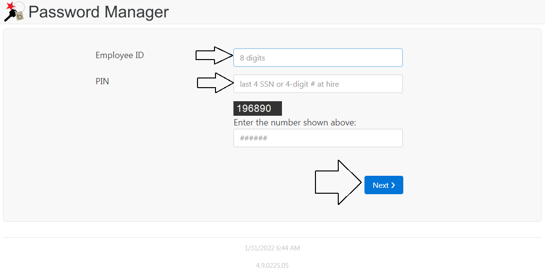The width and height of the screenshot is (545, 277).
Task: Click blank area below the Next button
Action: (x=384, y=208)
